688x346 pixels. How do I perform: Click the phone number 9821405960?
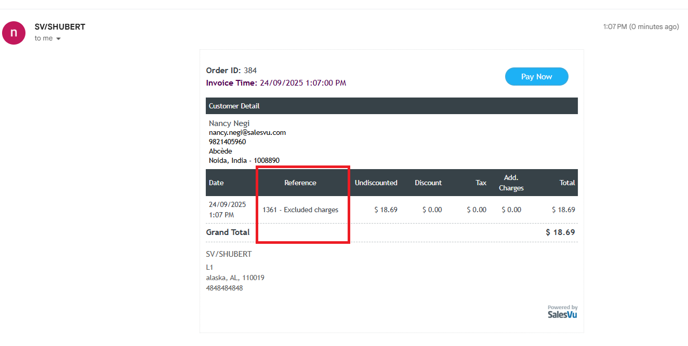click(x=228, y=142)
